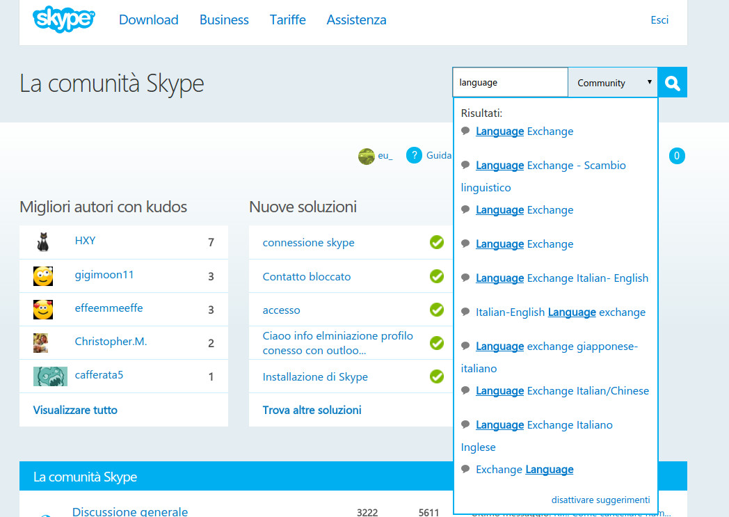This screenshot has width=729, height=517.
Task: Click HXY's cat avatar
Action: 42,242
